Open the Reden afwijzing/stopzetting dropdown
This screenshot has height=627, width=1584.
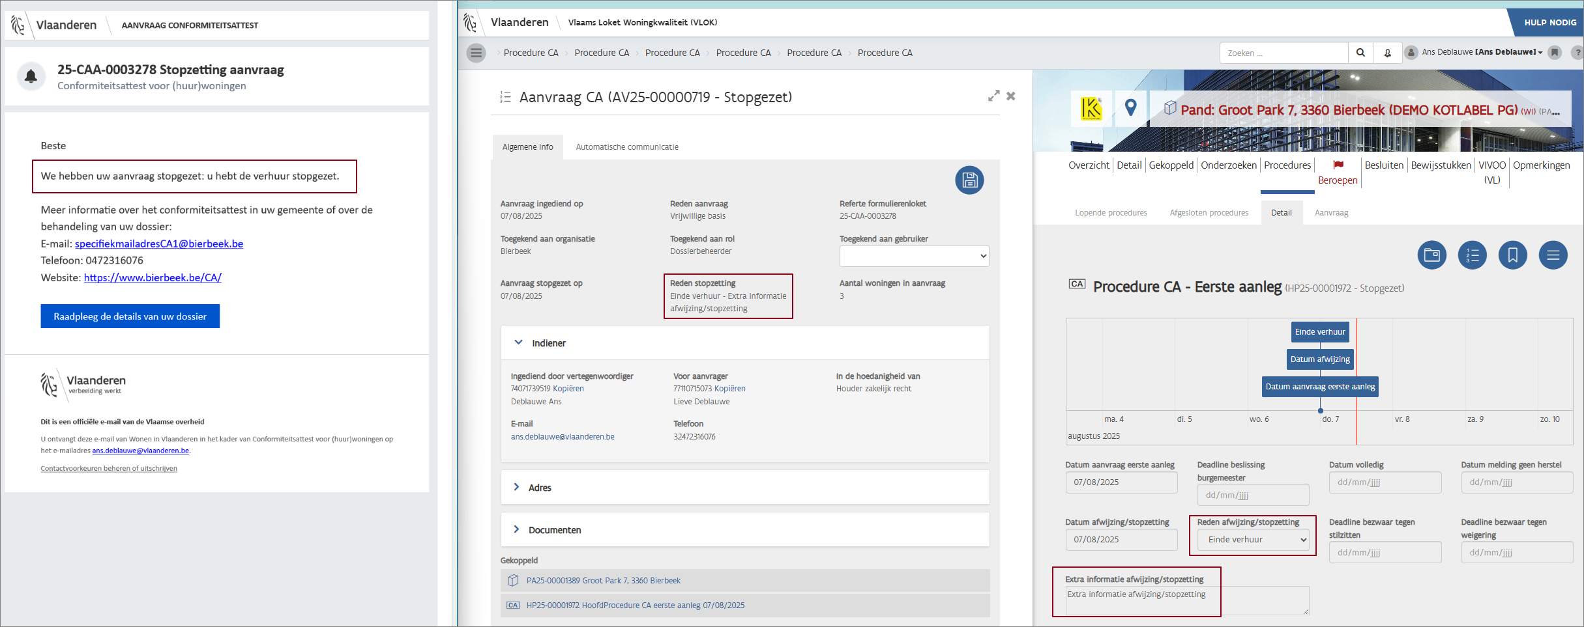click(x=1253, y=540)
